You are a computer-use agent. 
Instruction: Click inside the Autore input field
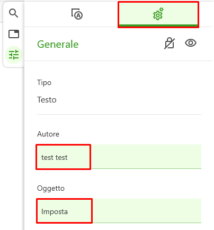(119, 157)
